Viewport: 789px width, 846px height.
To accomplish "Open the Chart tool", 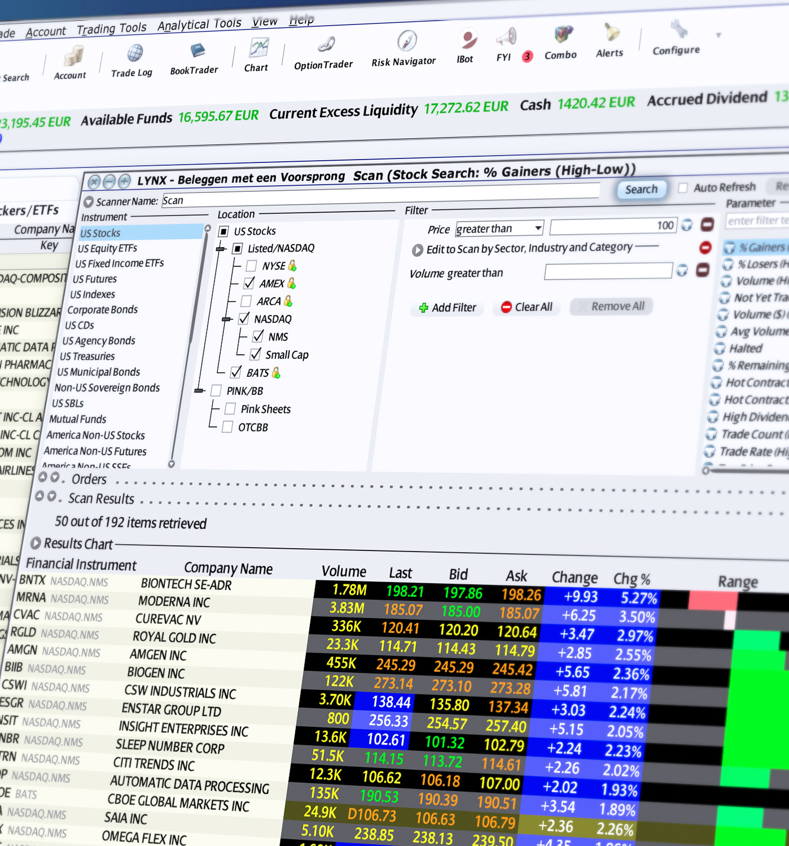I will click(x=257, y=55).
